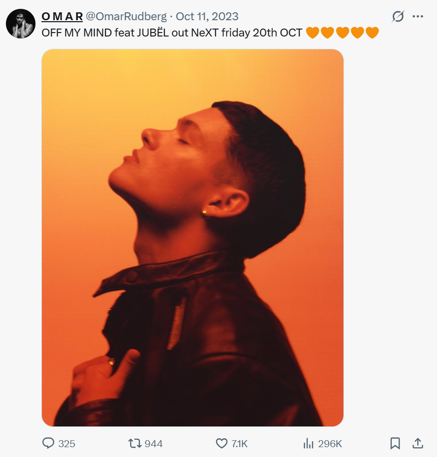Viewport: 440px width, 457px height.
Task: Bookmark this post
Action: pyautogui.click(x=395, y=444)
